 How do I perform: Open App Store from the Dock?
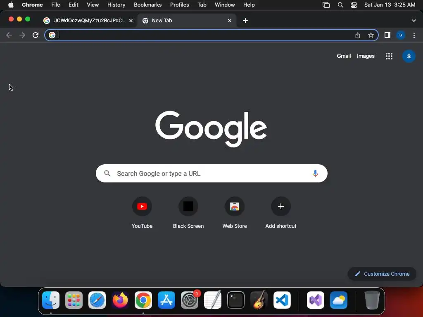click(166, 300)
